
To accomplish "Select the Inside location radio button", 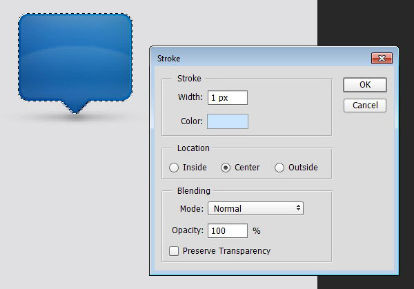I will point(174,168).
